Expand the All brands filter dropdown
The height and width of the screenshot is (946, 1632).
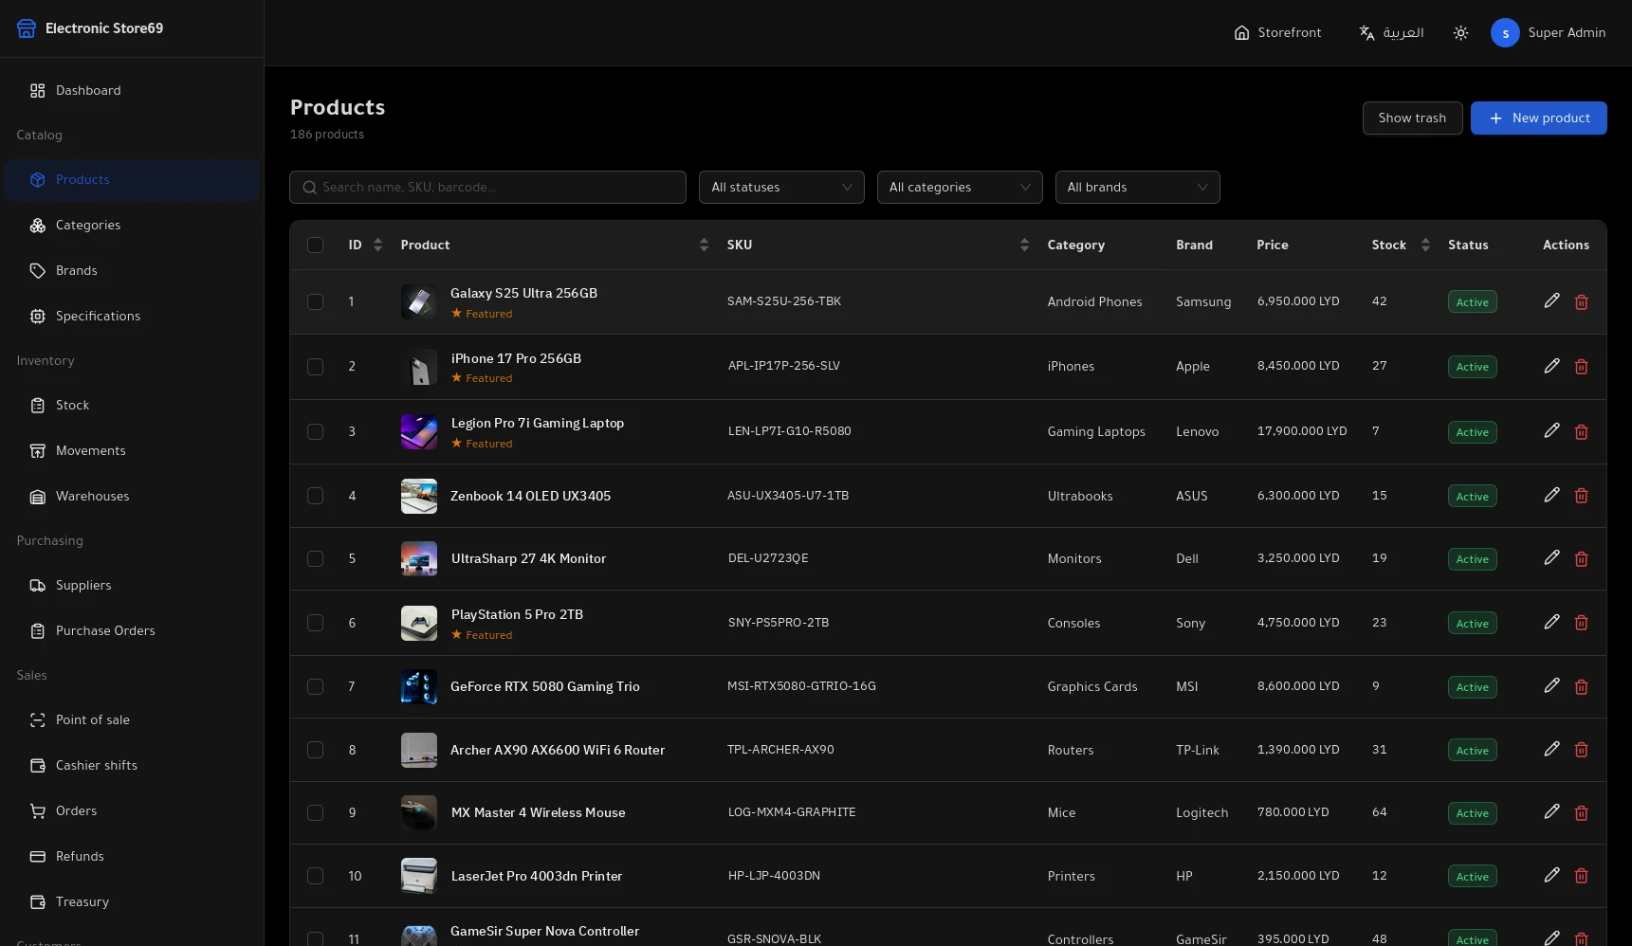coord(1137,188)
